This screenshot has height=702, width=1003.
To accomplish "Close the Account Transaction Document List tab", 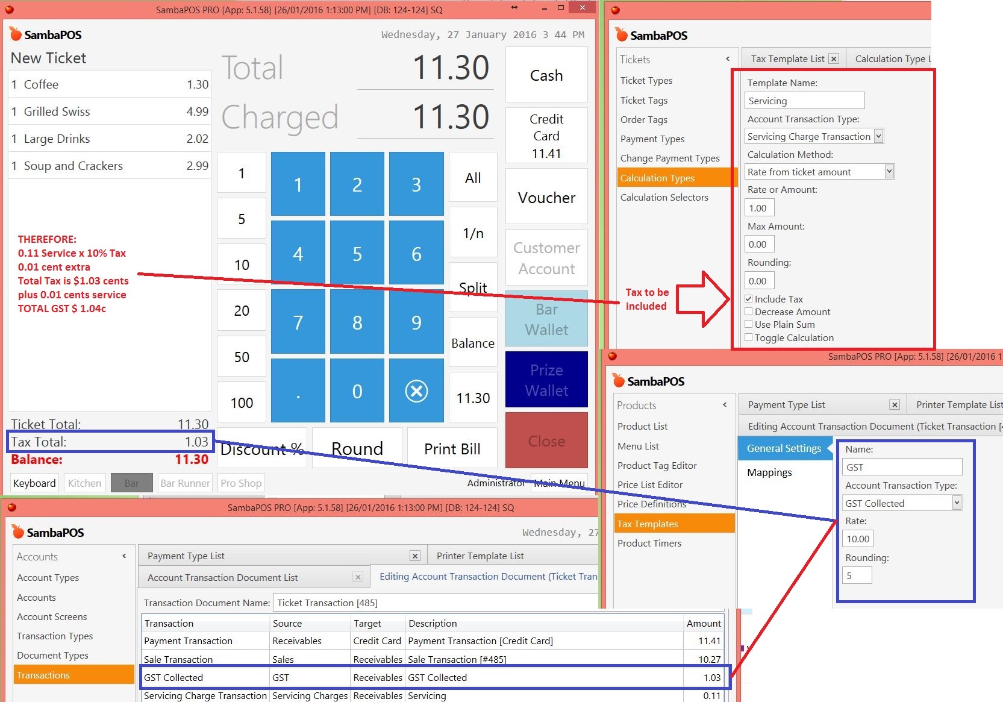I will [x=358, y=577].
